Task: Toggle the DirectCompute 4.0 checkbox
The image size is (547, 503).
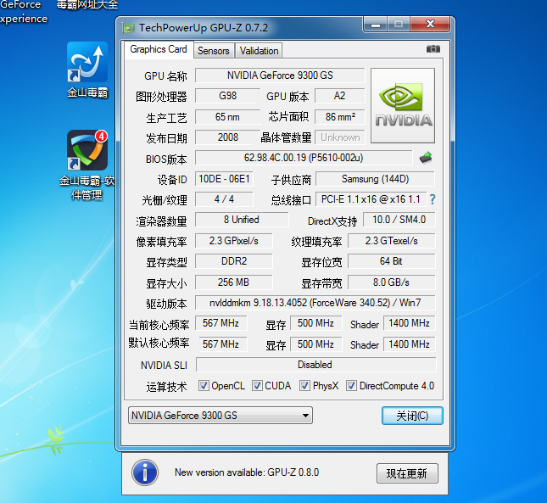Action: click(352, 386)
